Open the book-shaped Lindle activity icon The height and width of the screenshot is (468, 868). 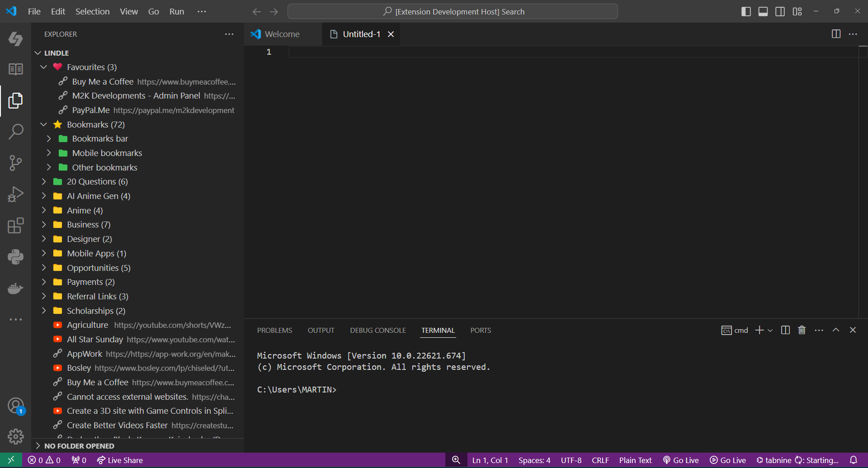click(x=15, y=69)
